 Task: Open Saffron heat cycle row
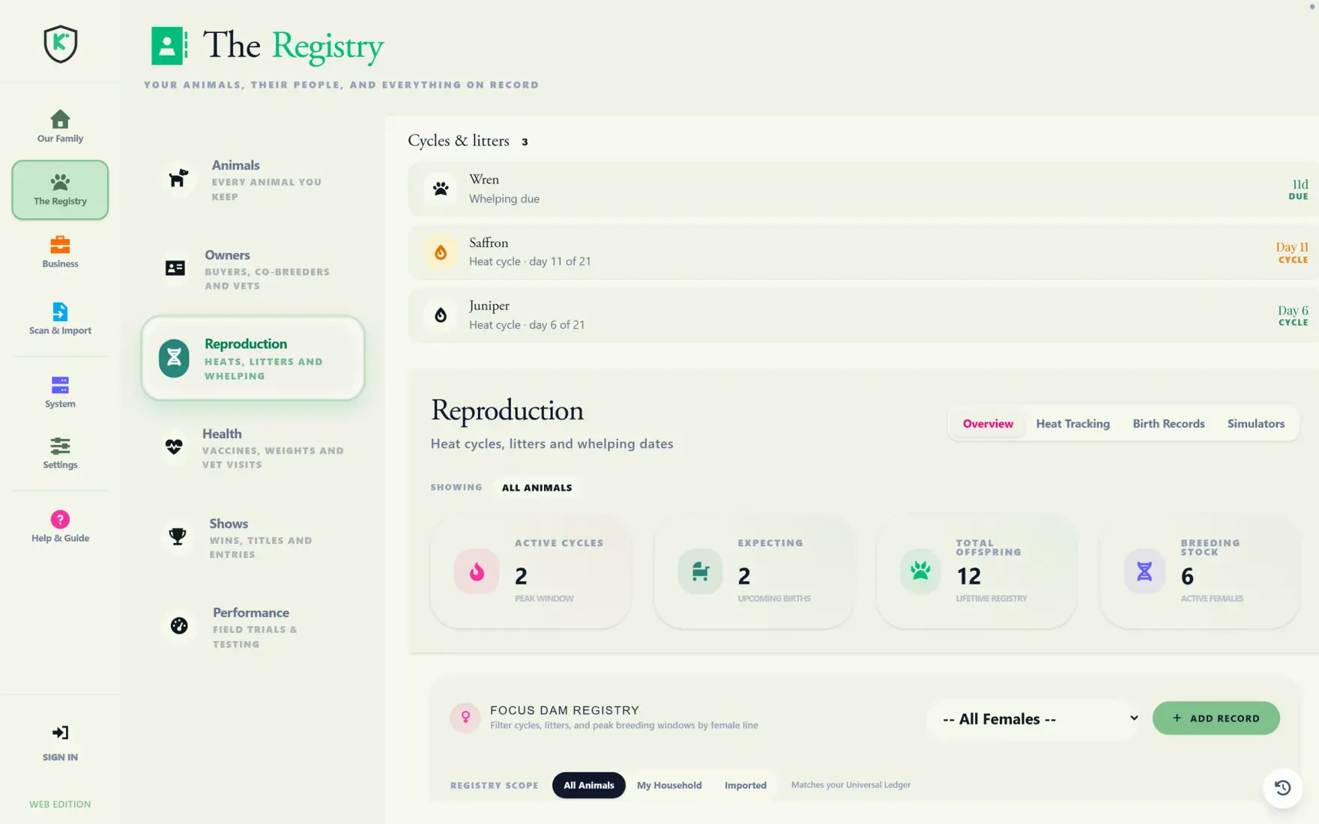pos(863,252)
